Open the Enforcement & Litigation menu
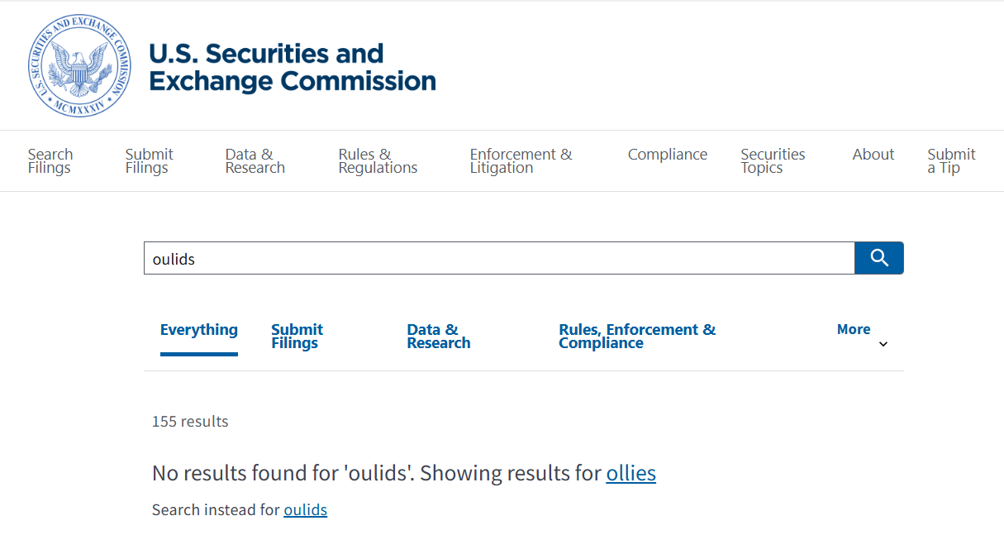 [x=521, y=161]
